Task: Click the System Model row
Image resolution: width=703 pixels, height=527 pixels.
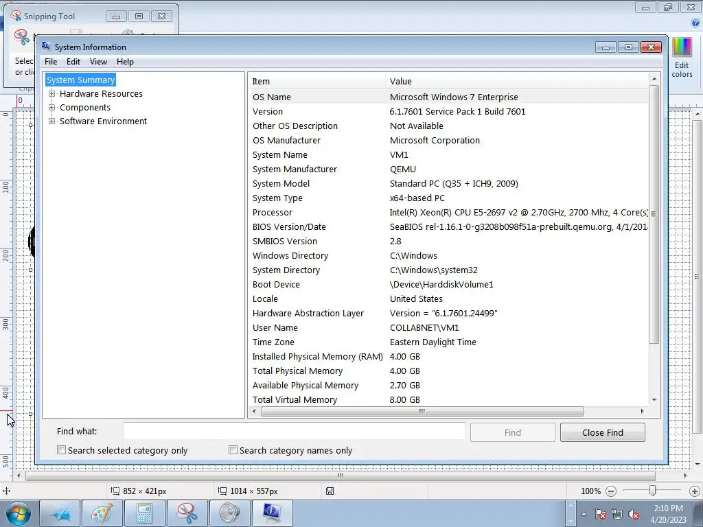Action: pos(448,183)
